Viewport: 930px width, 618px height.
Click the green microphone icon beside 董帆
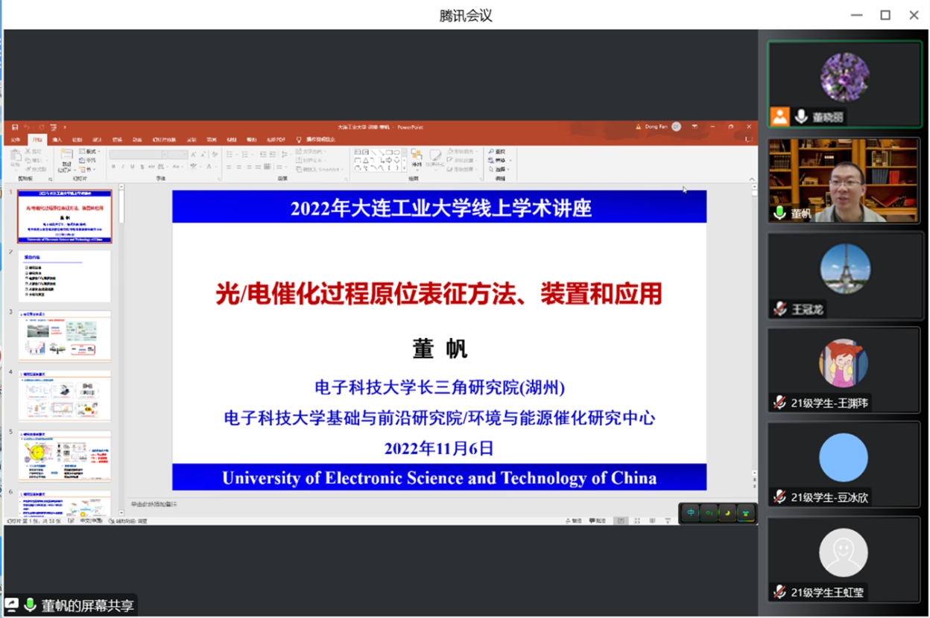[x=779, y=214]
